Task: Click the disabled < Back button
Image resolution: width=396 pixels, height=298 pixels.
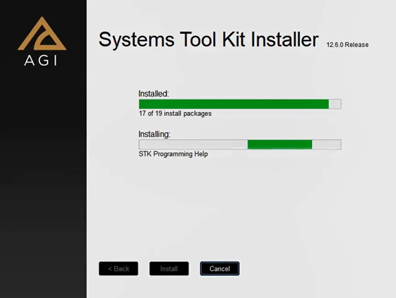Action: (x=119, y=268)
